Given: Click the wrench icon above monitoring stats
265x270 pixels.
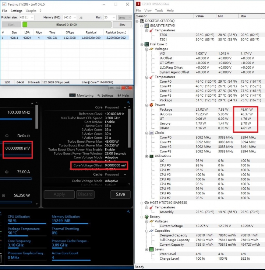Looking at the screenshot, I should 128,212.
